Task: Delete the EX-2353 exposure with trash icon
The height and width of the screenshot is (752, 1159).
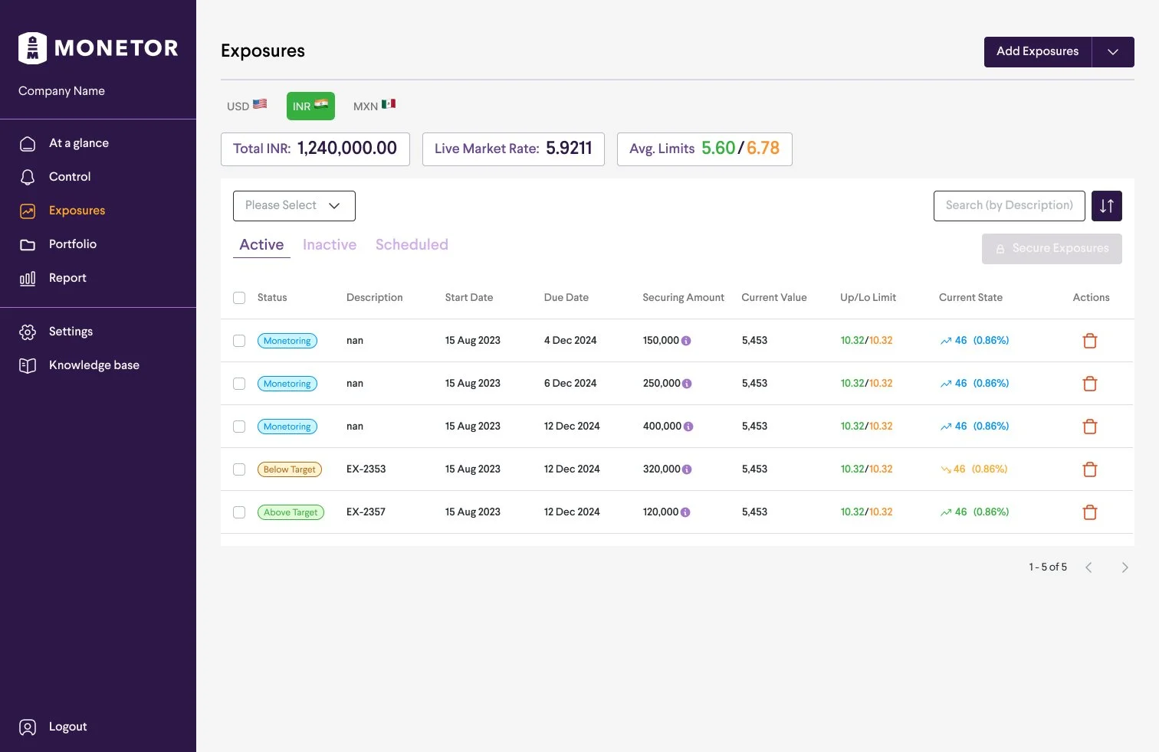Action: (1089, 469)
